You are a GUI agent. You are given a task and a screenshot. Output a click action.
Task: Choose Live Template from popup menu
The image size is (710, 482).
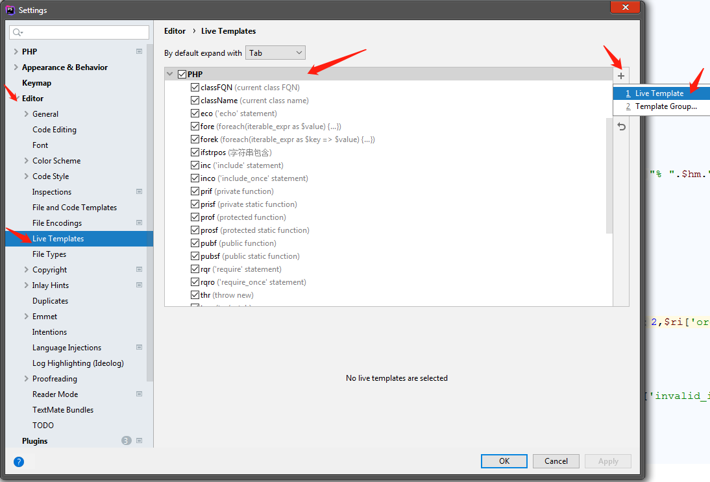661,93
